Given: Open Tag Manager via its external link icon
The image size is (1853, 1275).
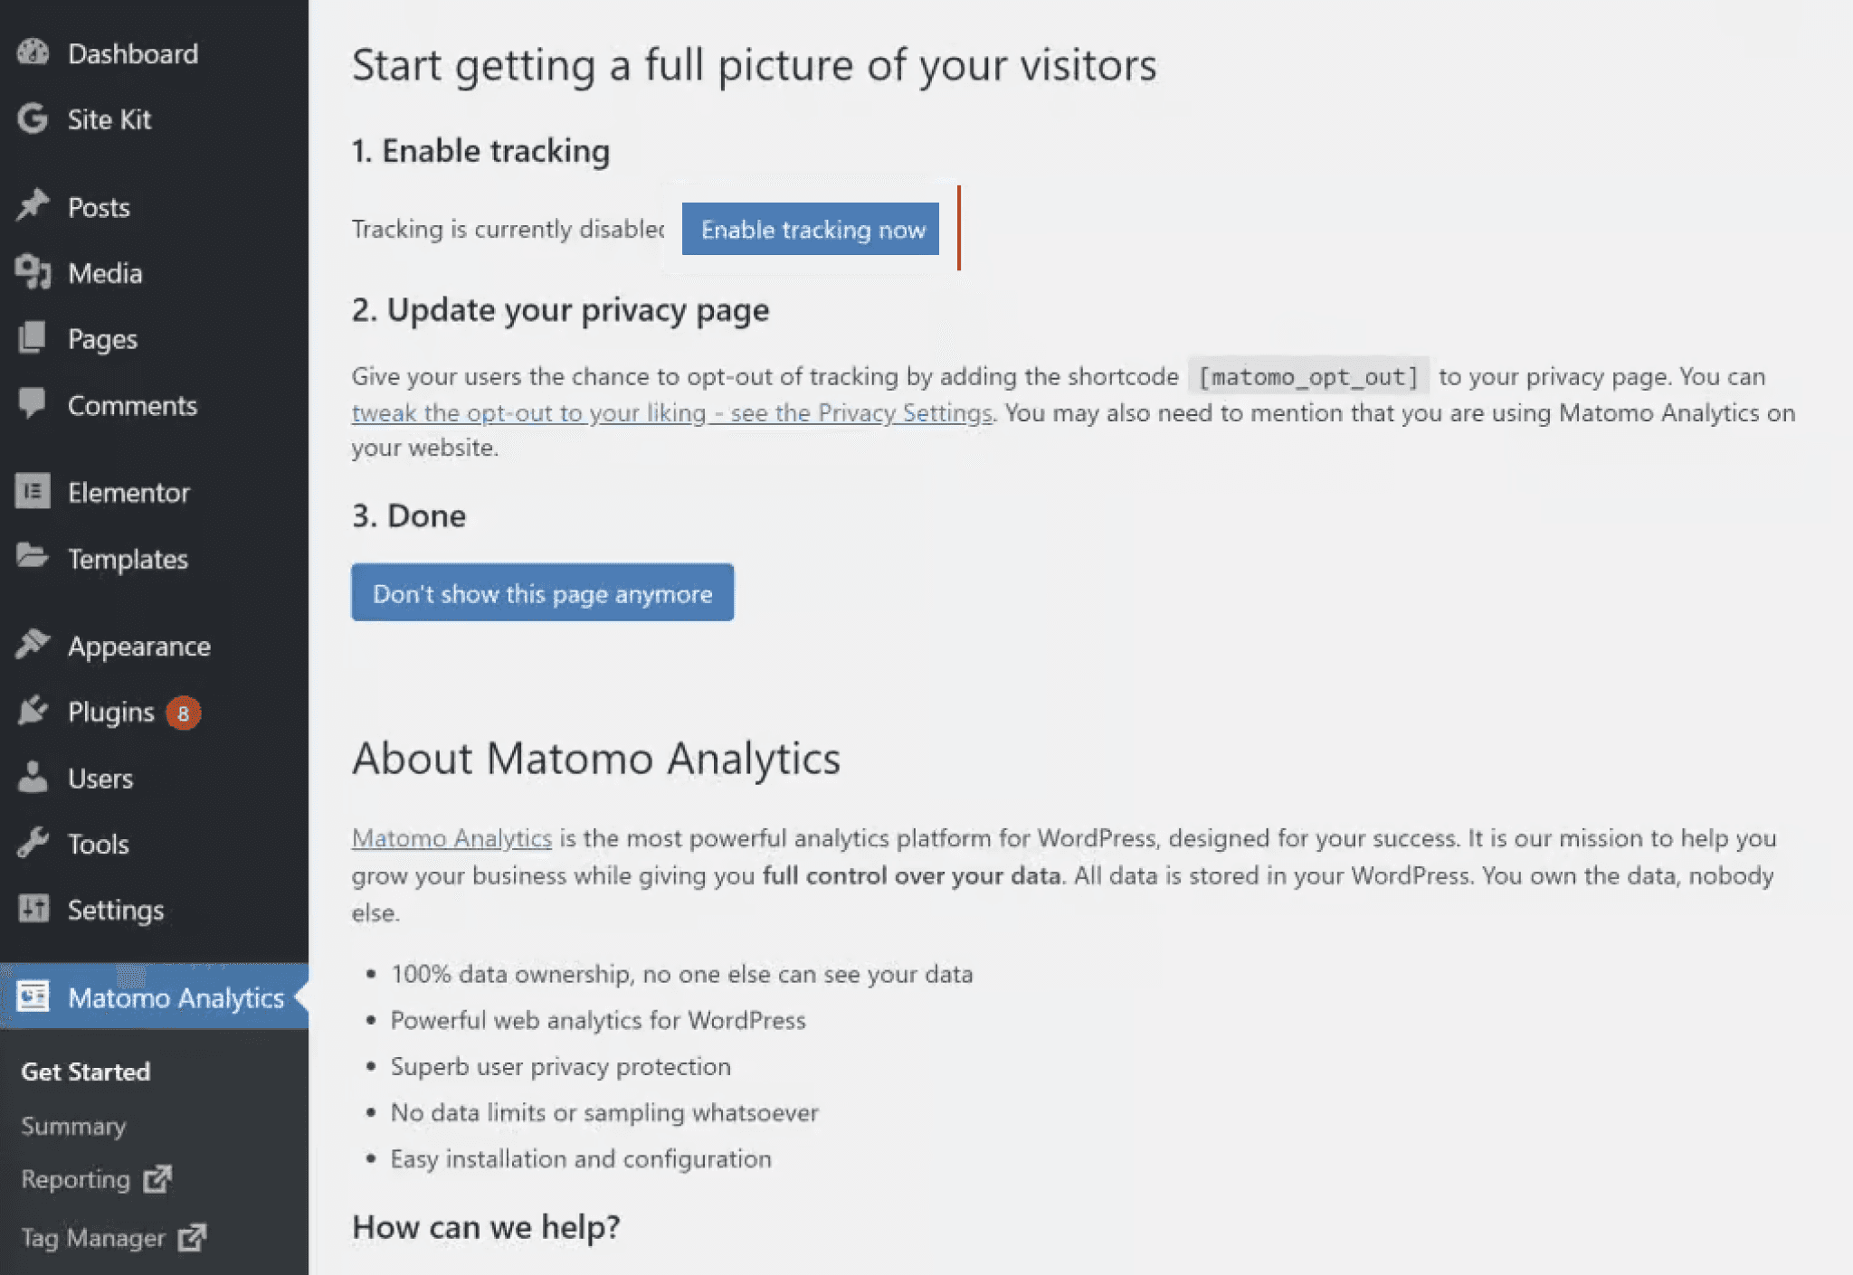Looking at the screenshot, I should tap(193, 1237).
